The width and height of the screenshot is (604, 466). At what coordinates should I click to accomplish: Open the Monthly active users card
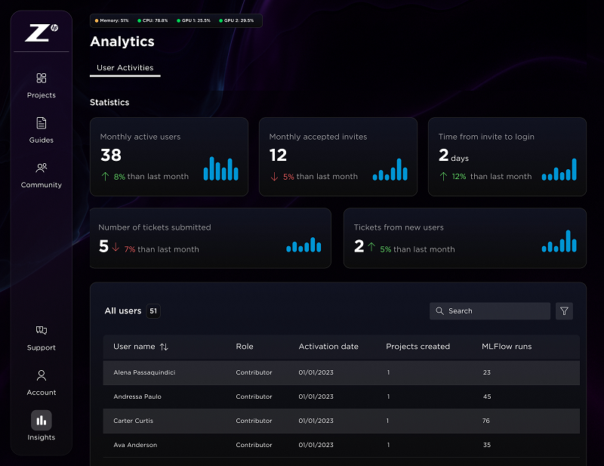click(x=169, y=157)
